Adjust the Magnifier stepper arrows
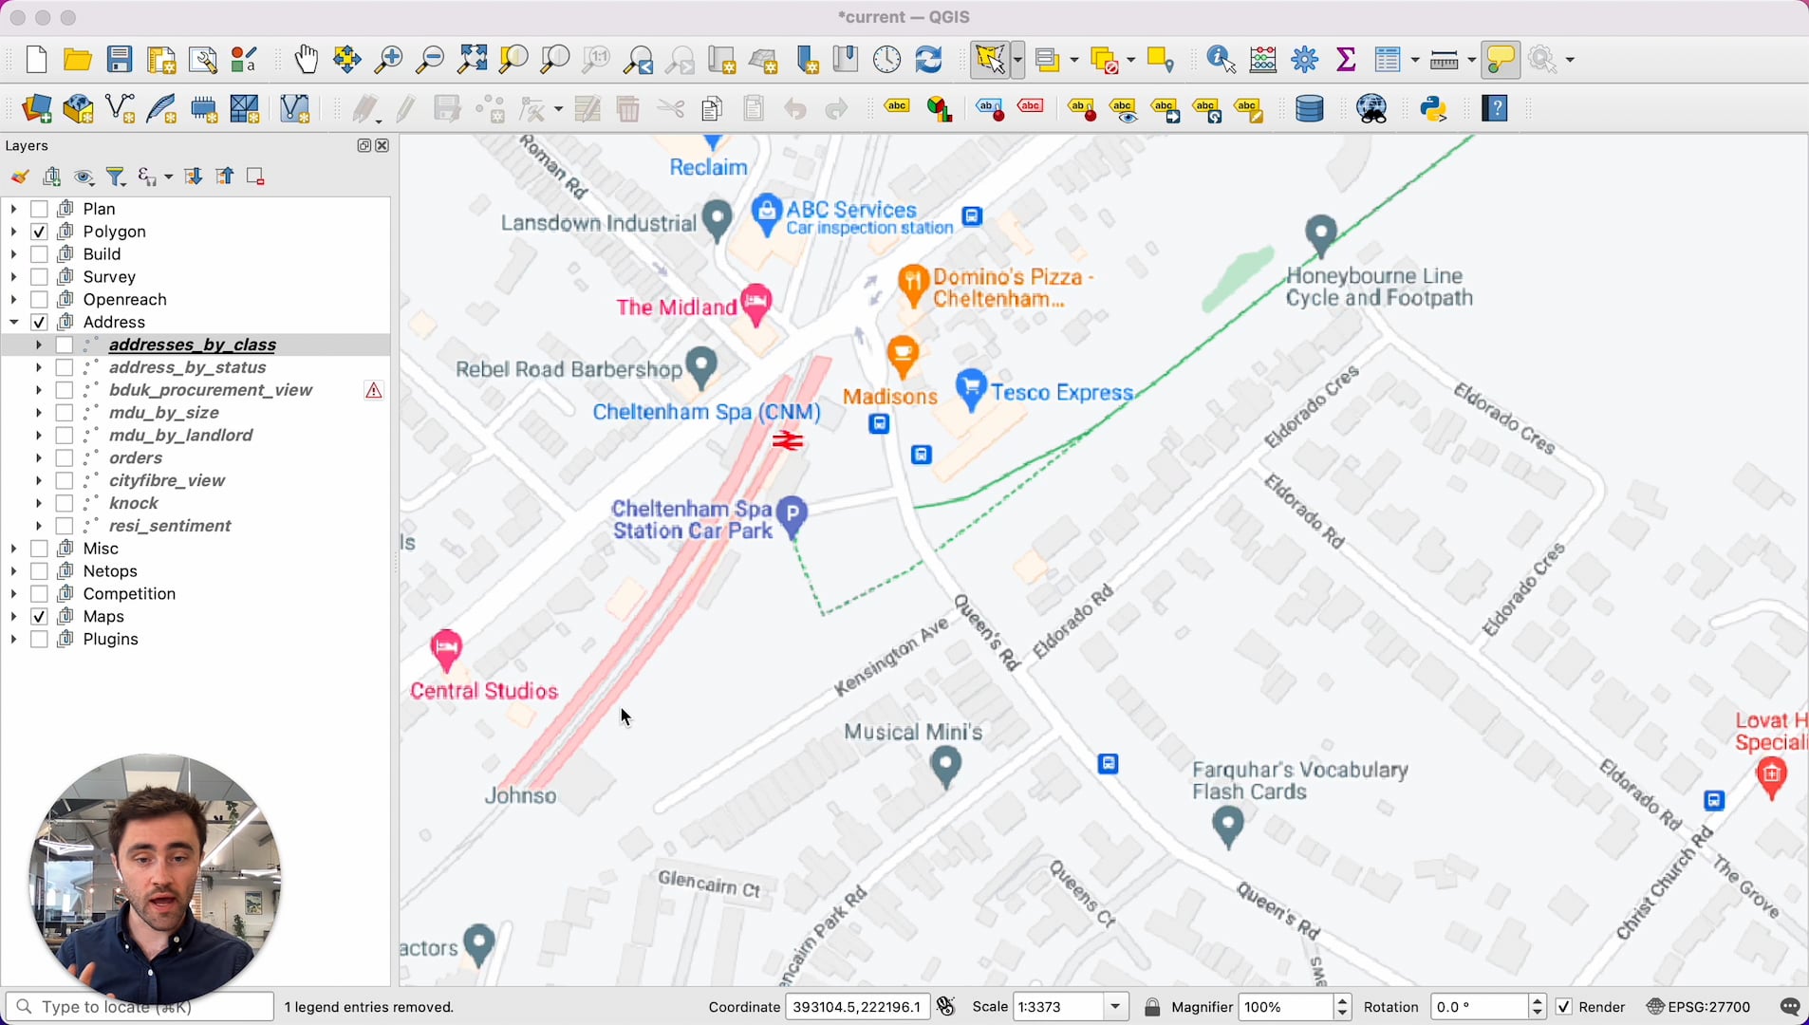The width and height of the screenshot is (1809, 1025). click(1342, 1007)
